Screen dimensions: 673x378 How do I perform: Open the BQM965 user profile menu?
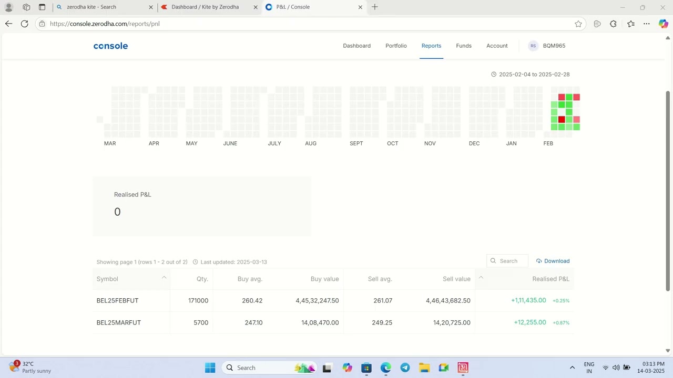(x=554, y=46)
